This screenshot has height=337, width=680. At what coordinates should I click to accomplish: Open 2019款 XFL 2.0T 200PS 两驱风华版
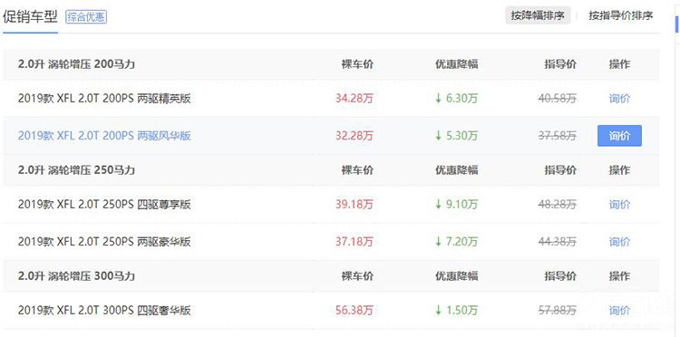pyautogui.click(x=104, y=136)
